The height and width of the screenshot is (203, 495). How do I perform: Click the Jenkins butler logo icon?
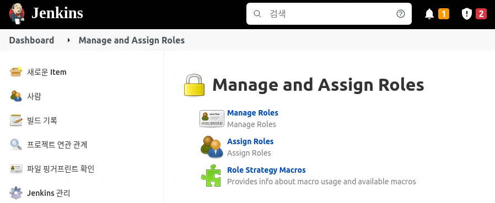coord(17,14)
